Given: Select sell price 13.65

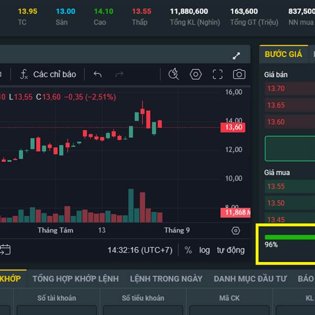Looking at the screenshot, I should tap(290, 105).
